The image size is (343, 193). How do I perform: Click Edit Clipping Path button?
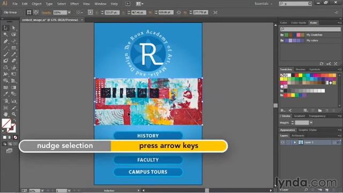[x=29, y=12]
